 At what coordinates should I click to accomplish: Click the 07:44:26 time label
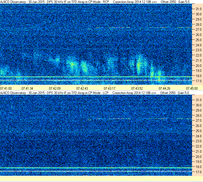164,89
